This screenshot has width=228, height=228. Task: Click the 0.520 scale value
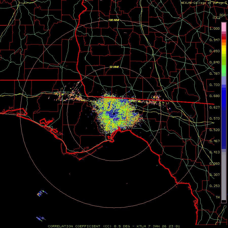click(x=215, y=130)
